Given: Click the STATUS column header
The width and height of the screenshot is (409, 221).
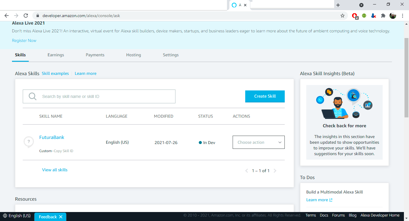Looking at the screenshot, I should [x=206, y=116].
